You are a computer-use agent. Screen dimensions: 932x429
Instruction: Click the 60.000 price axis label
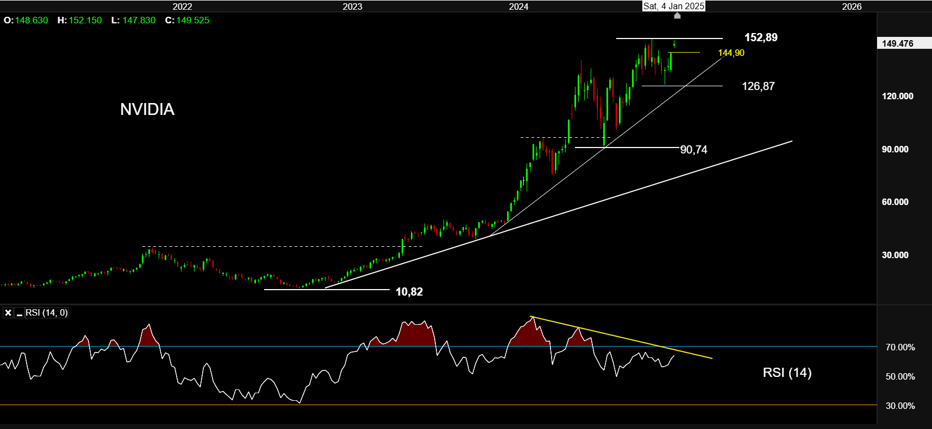(x=895, y=202)
